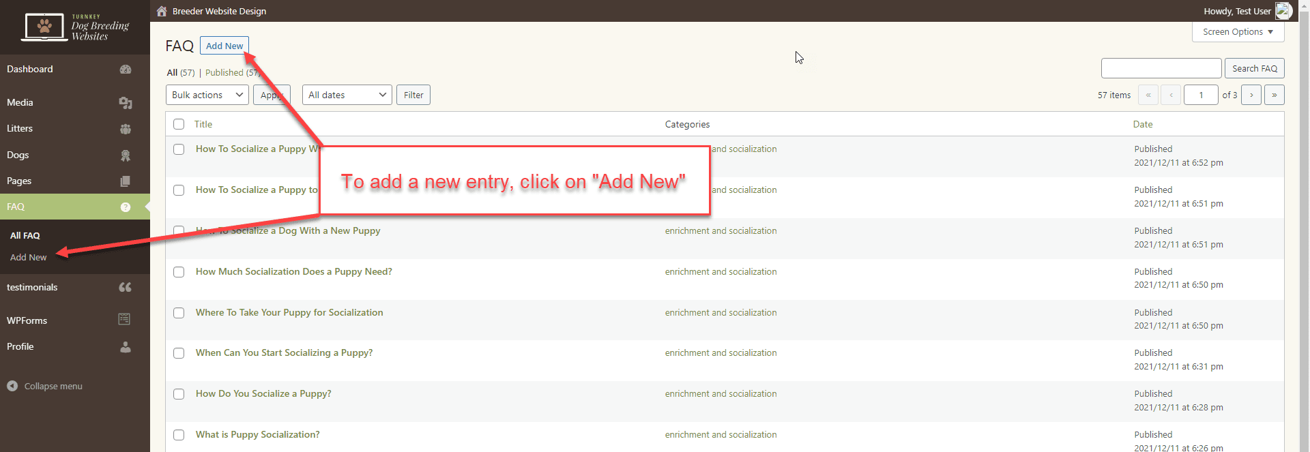Screen dimensions: 1310x452
Task: Select the FAQ menu item
Action: click(x=75, y=207)
